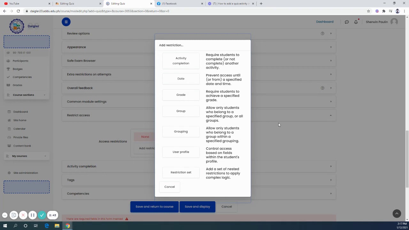
Task: Open Site home in sidebar
Action: tap(20, 120)
